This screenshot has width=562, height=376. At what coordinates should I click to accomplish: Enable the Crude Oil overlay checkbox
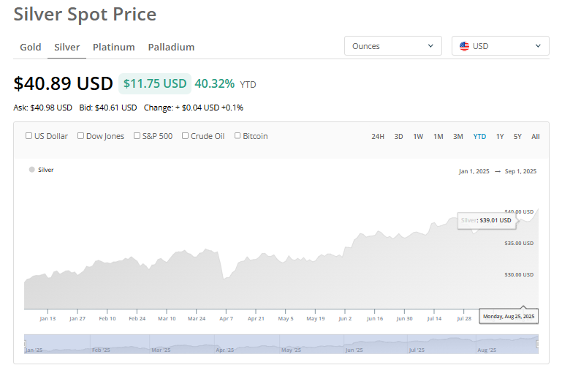tap(186, 136)
